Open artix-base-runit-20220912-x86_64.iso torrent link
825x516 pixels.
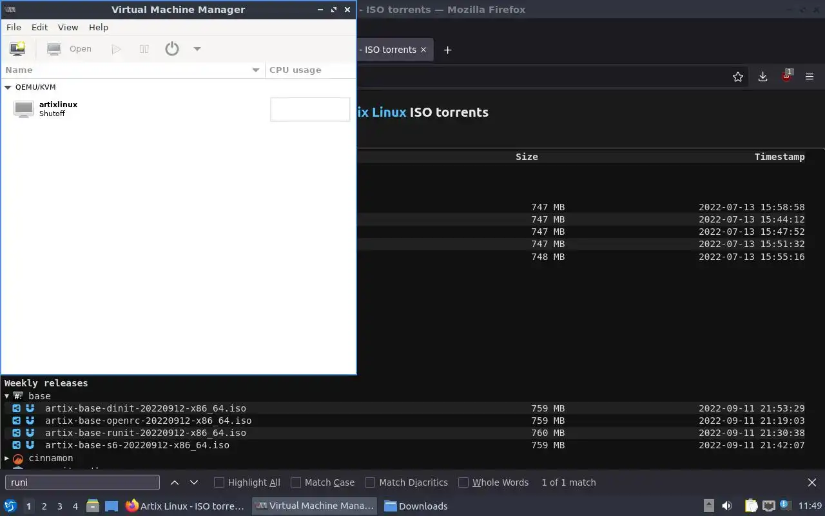point(145,433)
